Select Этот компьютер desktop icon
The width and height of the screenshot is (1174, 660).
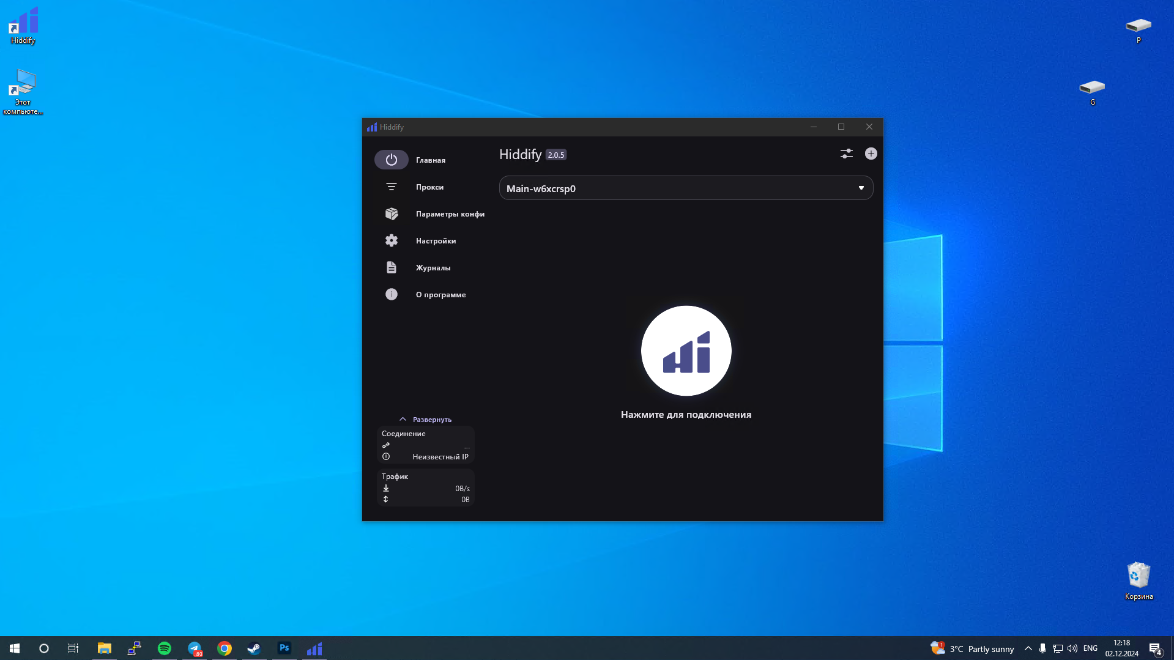(x=23, y=92)
